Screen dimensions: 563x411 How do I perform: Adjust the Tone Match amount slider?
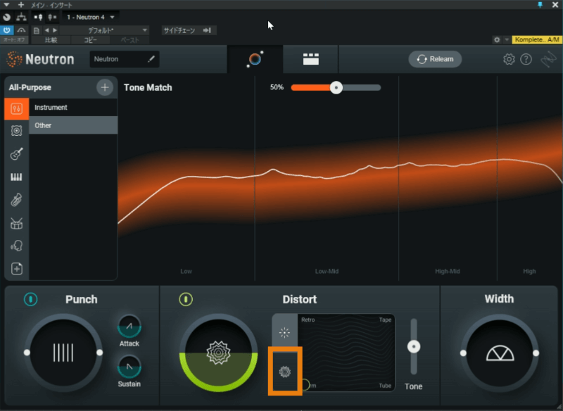tap(336, 87)
